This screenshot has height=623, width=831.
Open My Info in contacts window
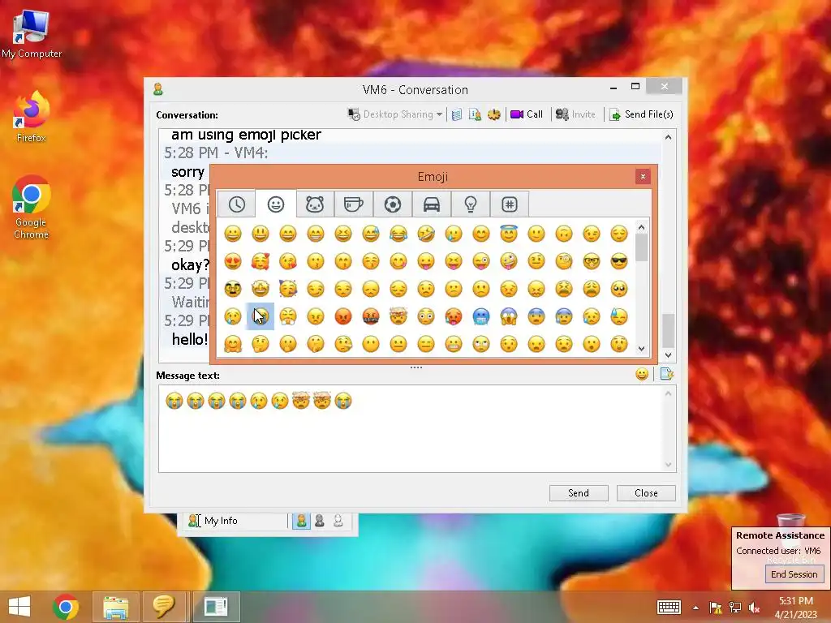213,521
